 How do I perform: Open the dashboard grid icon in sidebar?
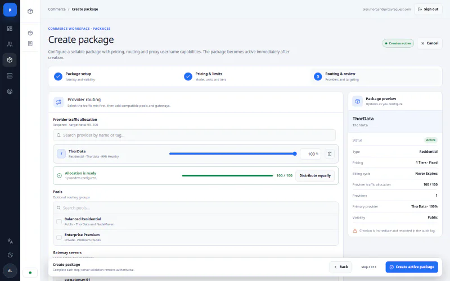tap(10, 29)
